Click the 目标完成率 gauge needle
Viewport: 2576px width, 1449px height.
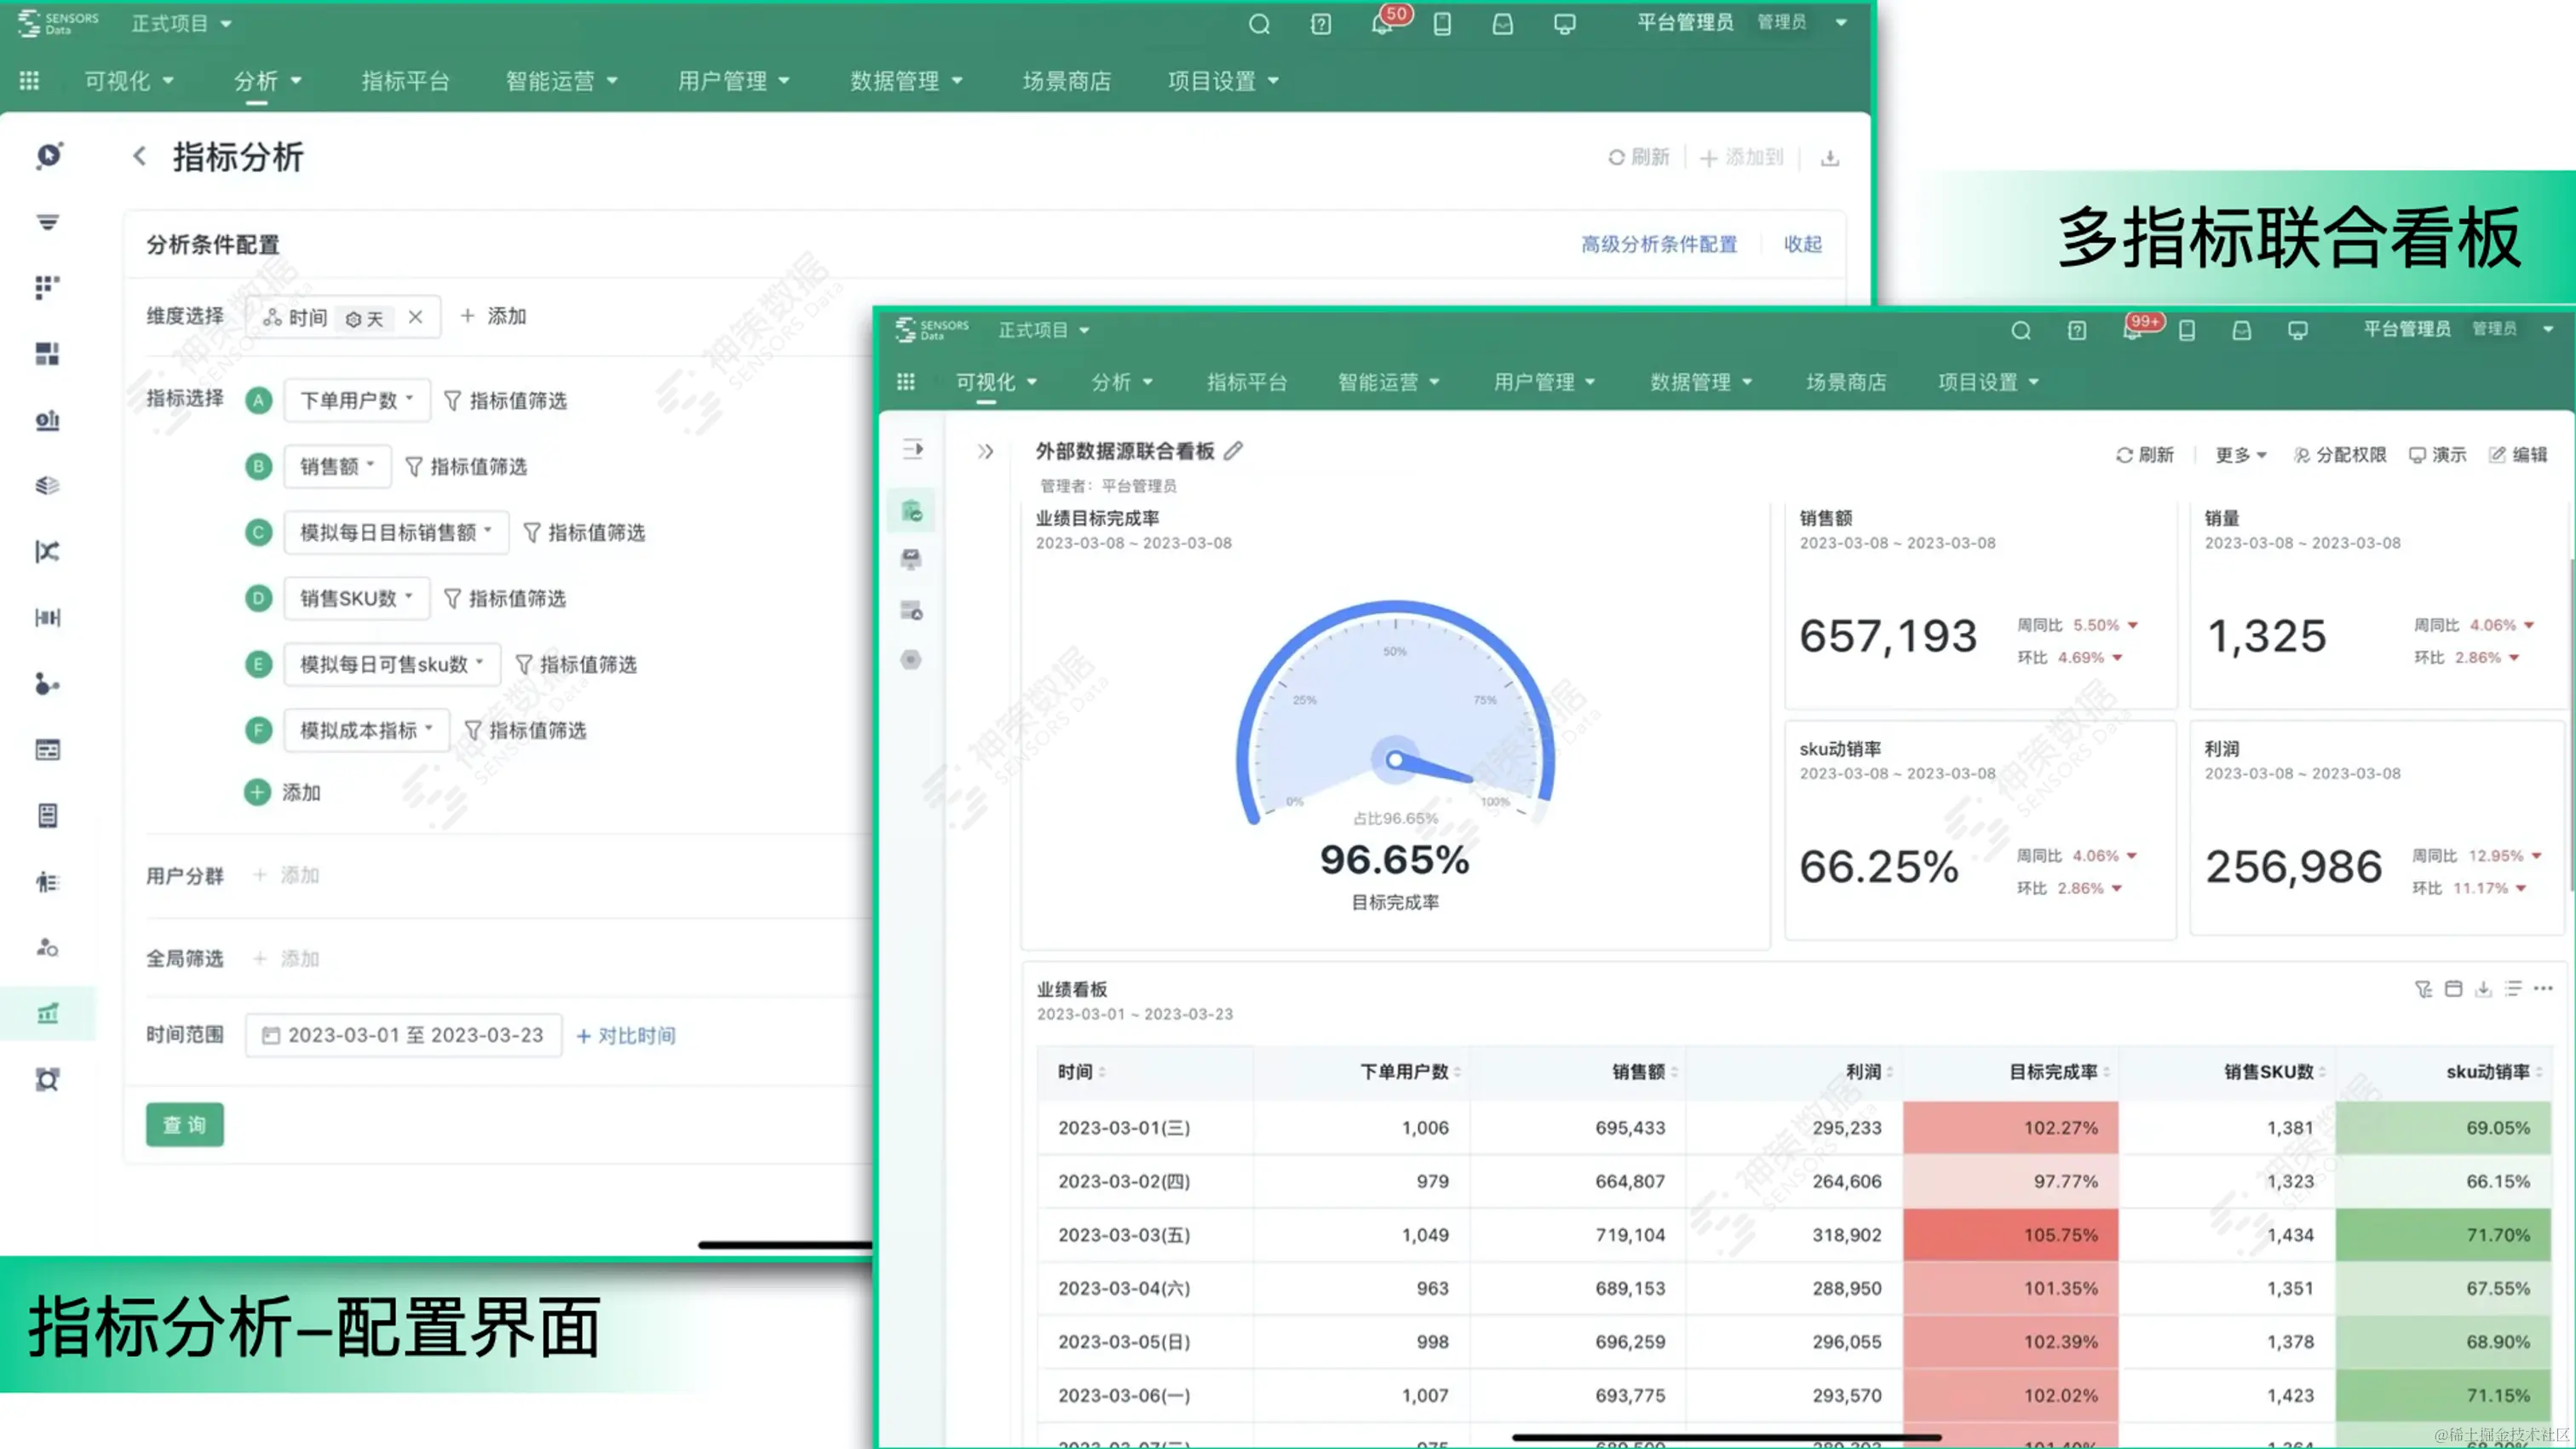[x=1432, y=770]
